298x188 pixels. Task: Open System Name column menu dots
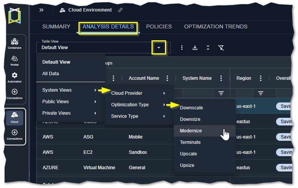point(221,78)
